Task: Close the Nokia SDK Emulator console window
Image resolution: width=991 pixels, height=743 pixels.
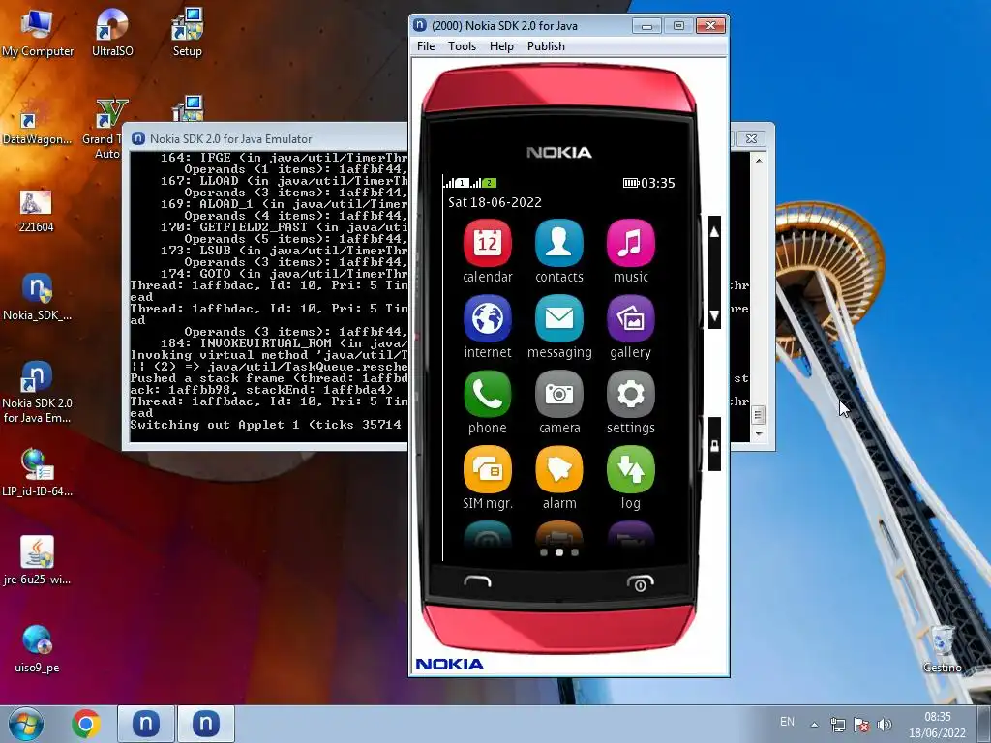Action: pos(751,138)
